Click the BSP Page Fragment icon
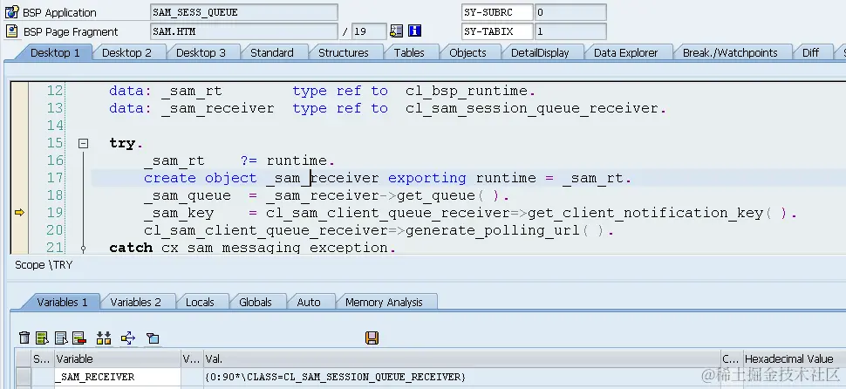Image resolution: width=846 pixels, height=389 pixels. pyautogui.click(x=12, y=31)
